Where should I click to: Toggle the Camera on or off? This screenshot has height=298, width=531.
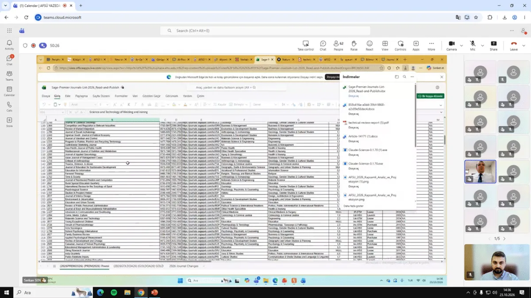coord(451,45)
